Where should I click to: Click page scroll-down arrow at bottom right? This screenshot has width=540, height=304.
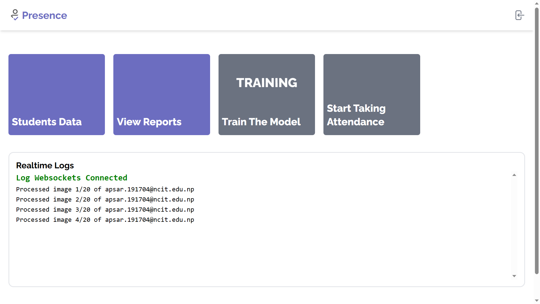(x=537, y=301)
